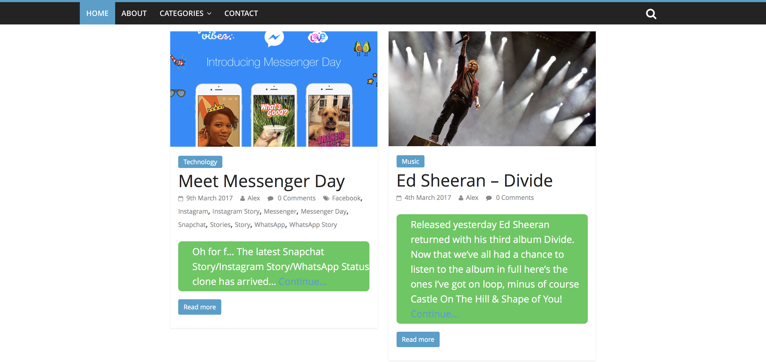766x362 pixels.
Task: Select the Technology category badge
Action: pos(200,162)
